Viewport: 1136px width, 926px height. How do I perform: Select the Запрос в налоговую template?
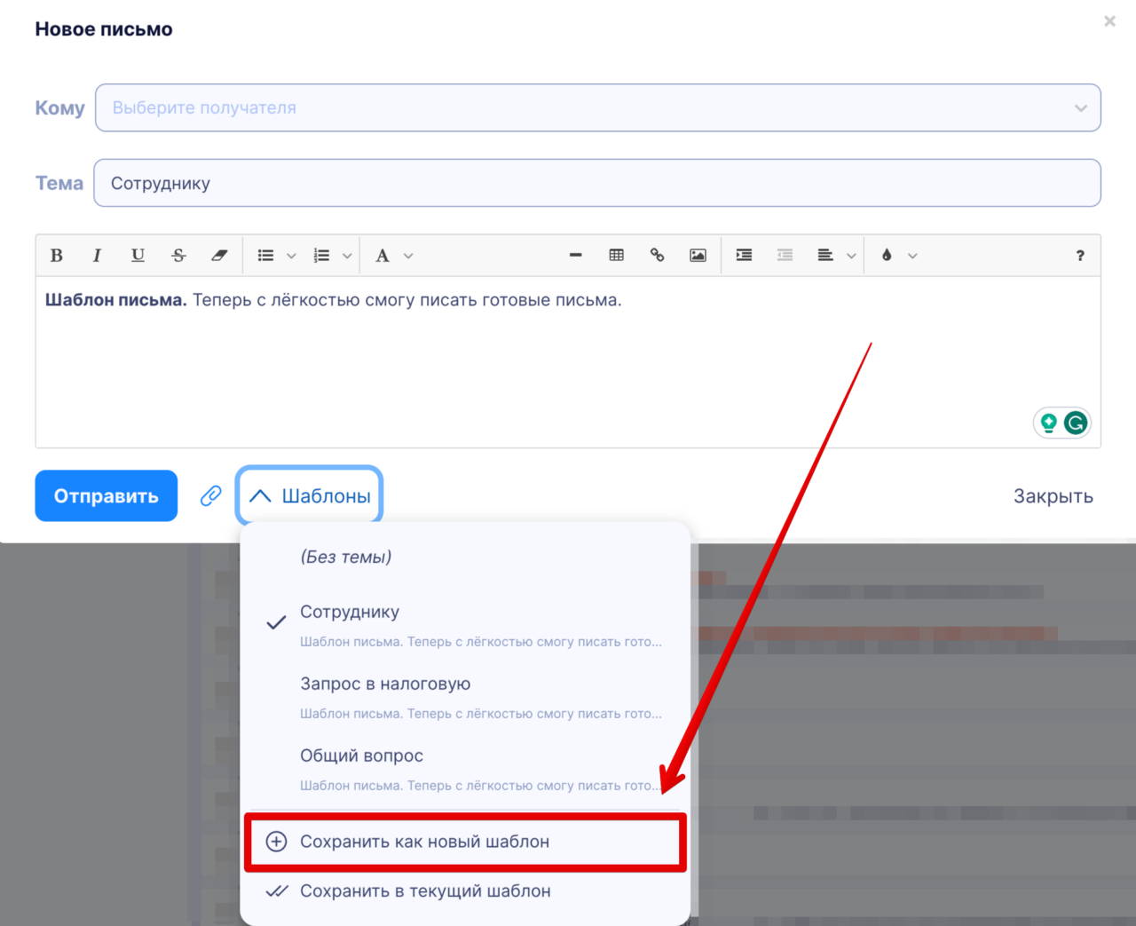click(x=465, y=697)
